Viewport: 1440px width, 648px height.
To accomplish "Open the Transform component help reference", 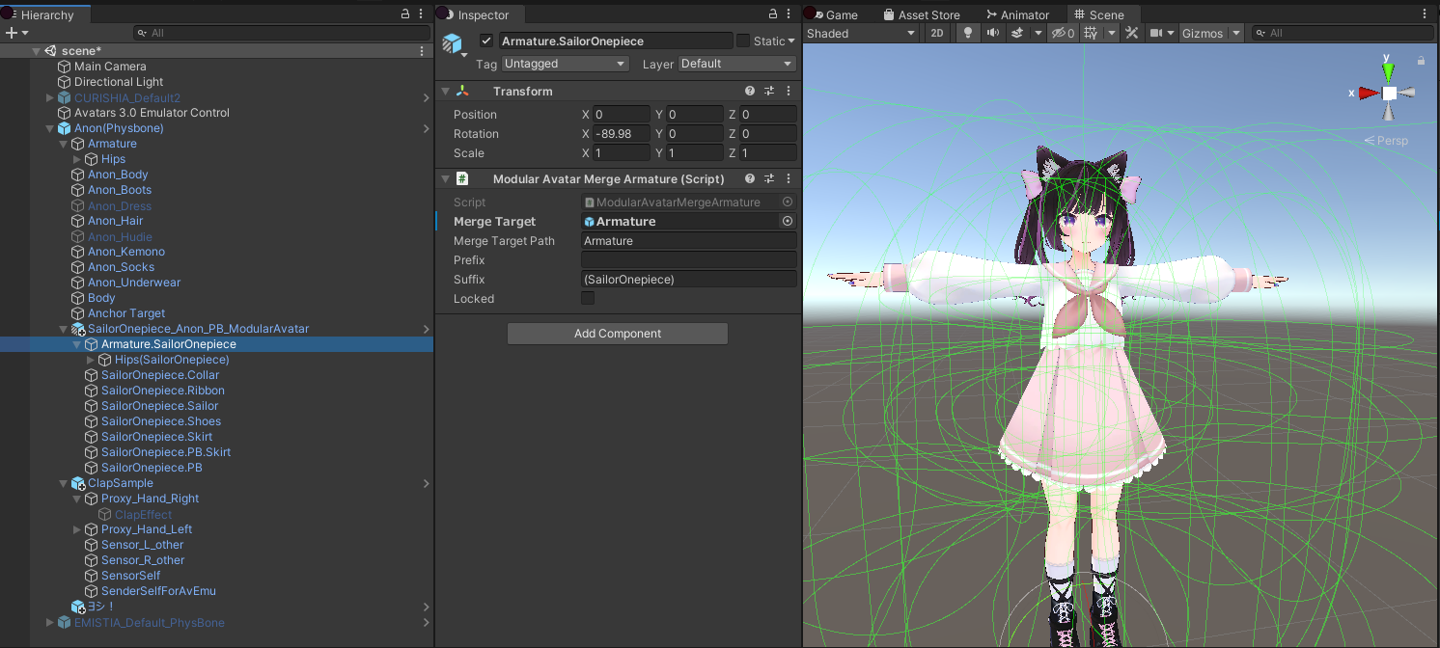I will 750,91.
